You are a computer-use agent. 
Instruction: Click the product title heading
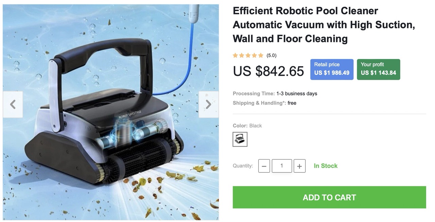click(324, 25)
